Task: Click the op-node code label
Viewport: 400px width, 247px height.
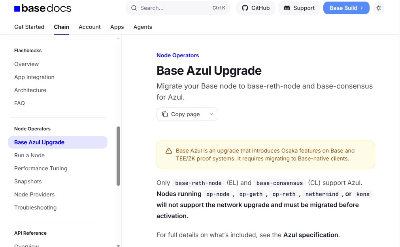Action: tap(218, 194)
